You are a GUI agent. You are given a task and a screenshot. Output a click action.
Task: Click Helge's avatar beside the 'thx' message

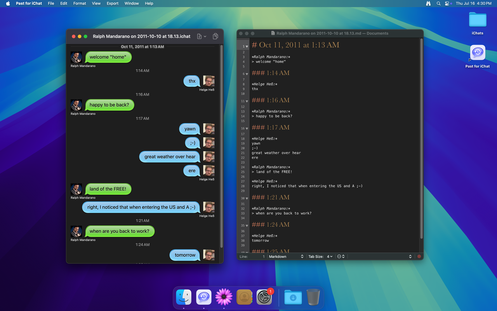coord(209,81)
